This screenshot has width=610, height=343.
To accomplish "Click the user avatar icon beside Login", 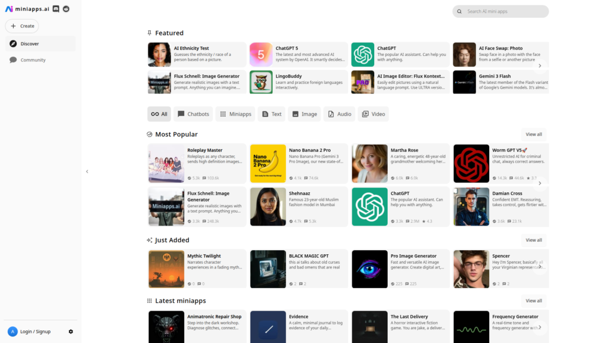I will (x=13, y=332).
